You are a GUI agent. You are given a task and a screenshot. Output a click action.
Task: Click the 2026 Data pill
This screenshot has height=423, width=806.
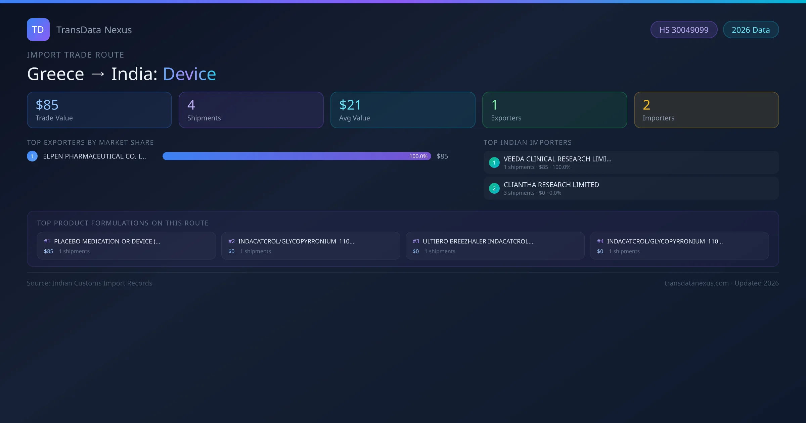tap(751, 30)
